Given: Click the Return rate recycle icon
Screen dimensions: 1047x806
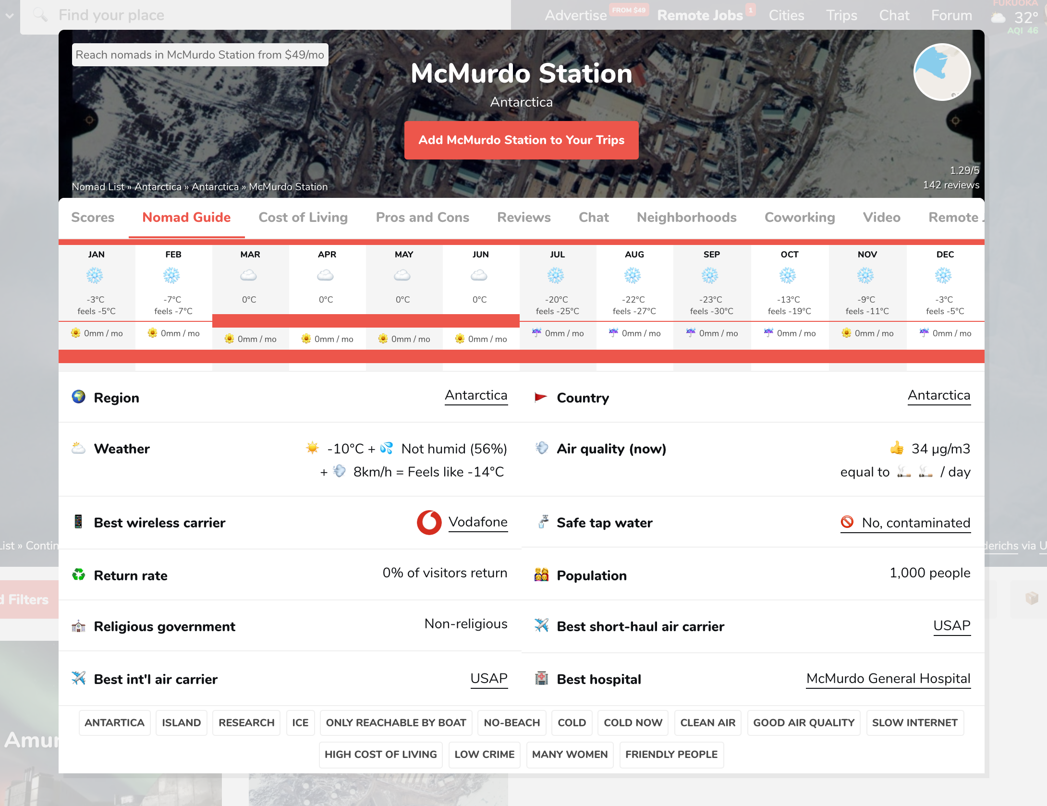Looking at the screenshot, I should [79, 574].
